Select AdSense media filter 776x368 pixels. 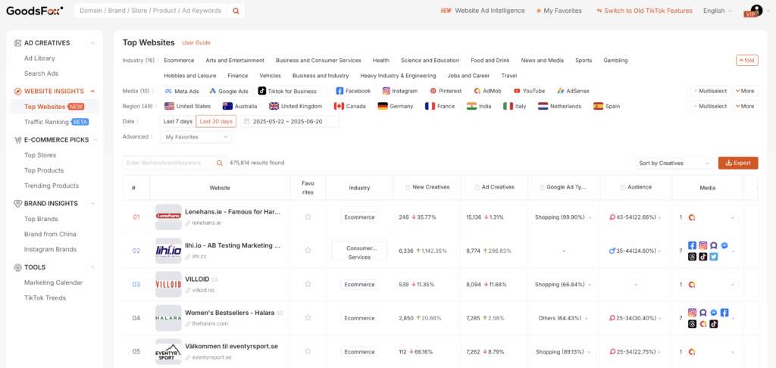pyautogui.click(x=573, y=91)
